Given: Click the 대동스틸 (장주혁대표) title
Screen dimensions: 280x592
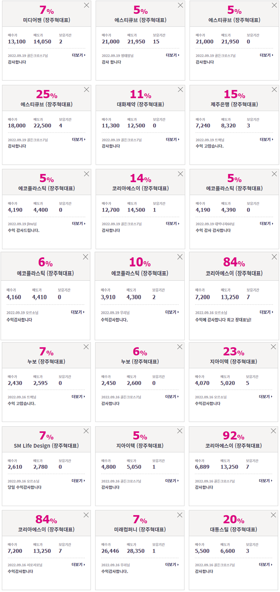Looking at the screenshot, I should click(x=233, y=529).
